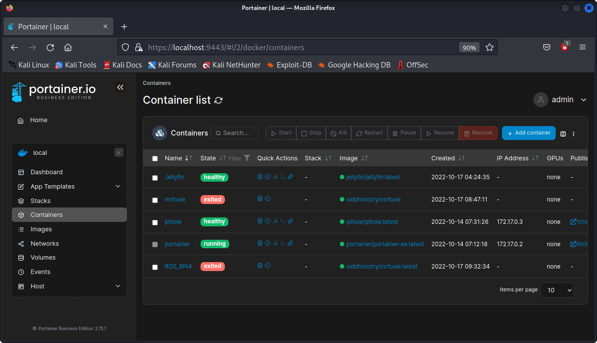Viewport: 597px width, 343px height.
Task: Open the table columns settings icon
Action: 563,134
